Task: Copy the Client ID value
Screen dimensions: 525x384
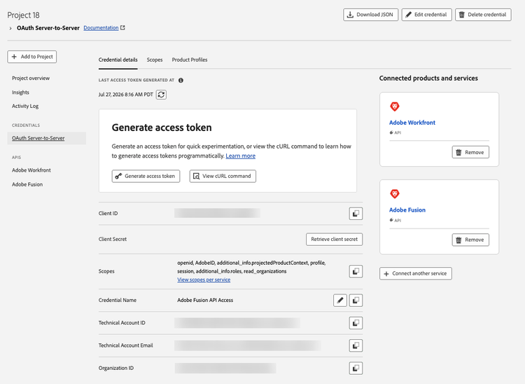Action: pyautogui.click(x=356, y=214)
